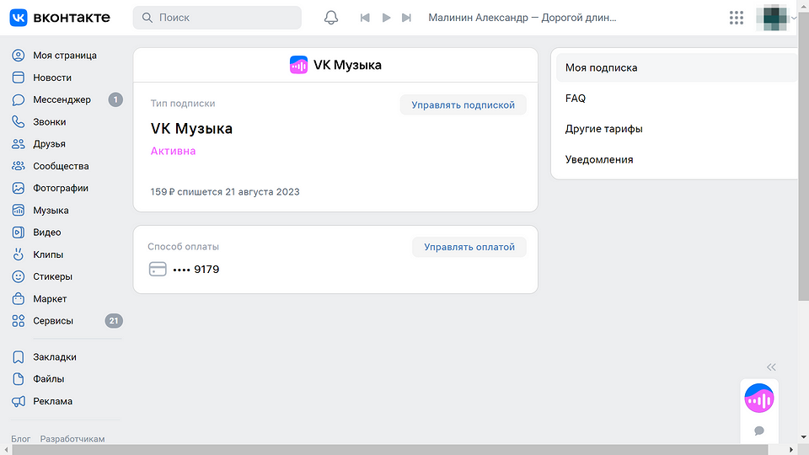This screenshot has height=455, width=809.
Task: Click the floating VK Music round icon
Action: coord(758,399)
